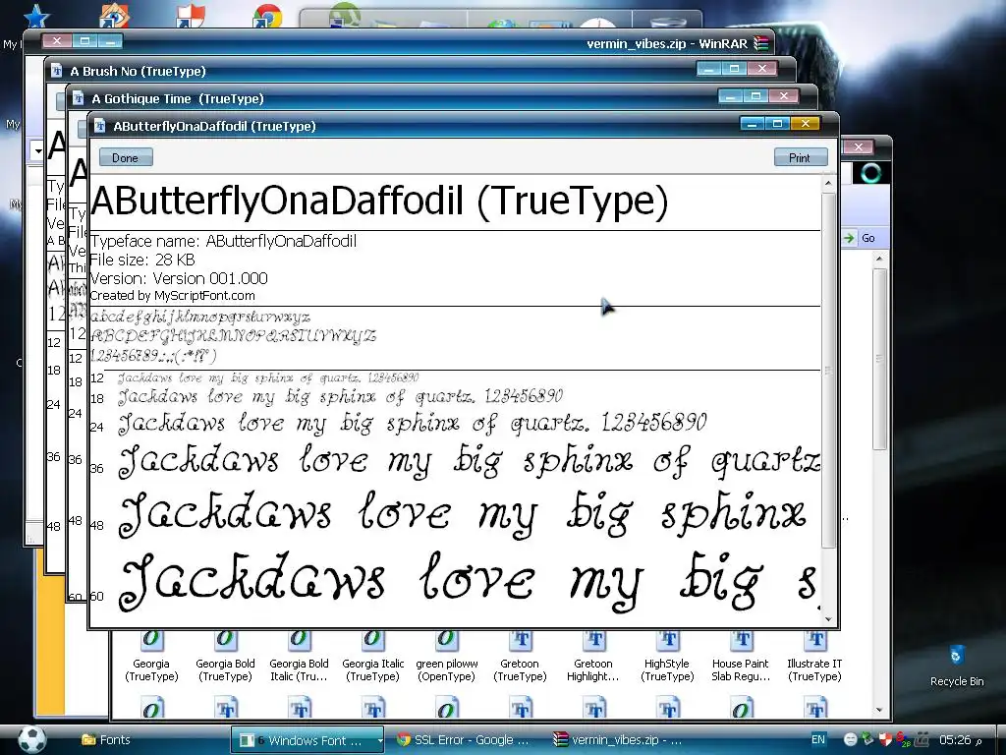Click the clock showing 05:26 in tray
This screenshot has width=1006, height=755.
[961, 740]
